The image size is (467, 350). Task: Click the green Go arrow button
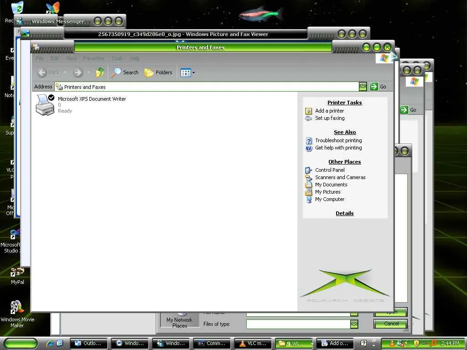coord(374,87)
